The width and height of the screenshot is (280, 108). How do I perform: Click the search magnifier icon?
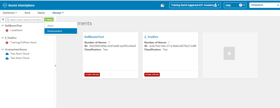coord(8,20)
